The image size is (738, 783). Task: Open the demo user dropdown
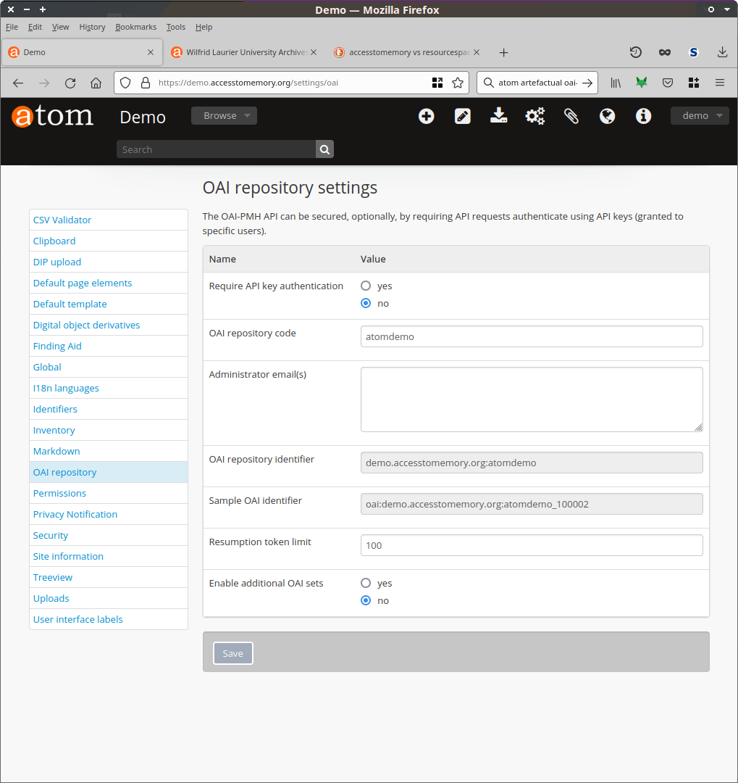coord(699,116)
